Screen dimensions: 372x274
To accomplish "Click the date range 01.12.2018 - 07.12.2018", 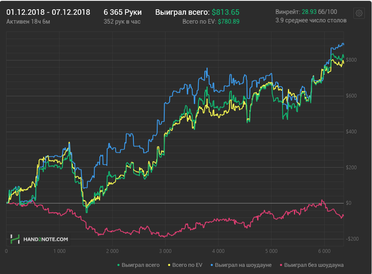I will 48,12.
